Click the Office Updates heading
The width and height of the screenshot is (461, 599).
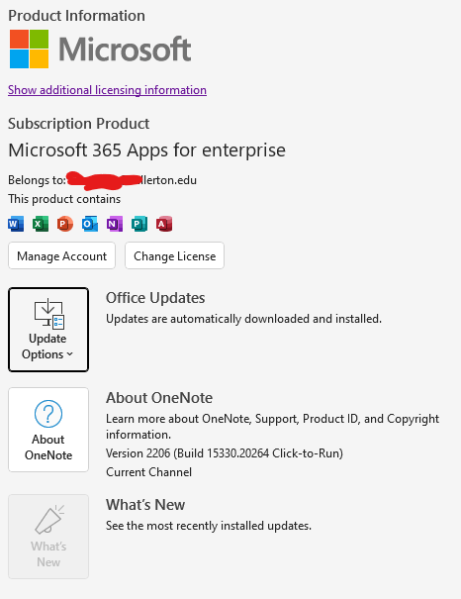pos(155,298)
